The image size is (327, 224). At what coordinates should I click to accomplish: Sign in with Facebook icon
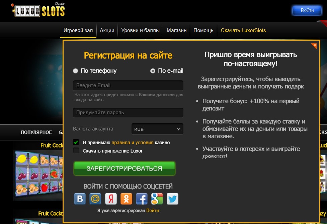coord(142,199)
